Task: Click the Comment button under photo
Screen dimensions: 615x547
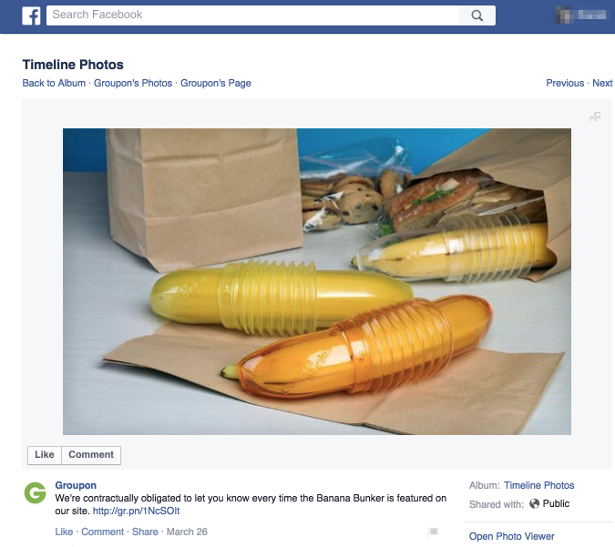Action: [91, 455]
